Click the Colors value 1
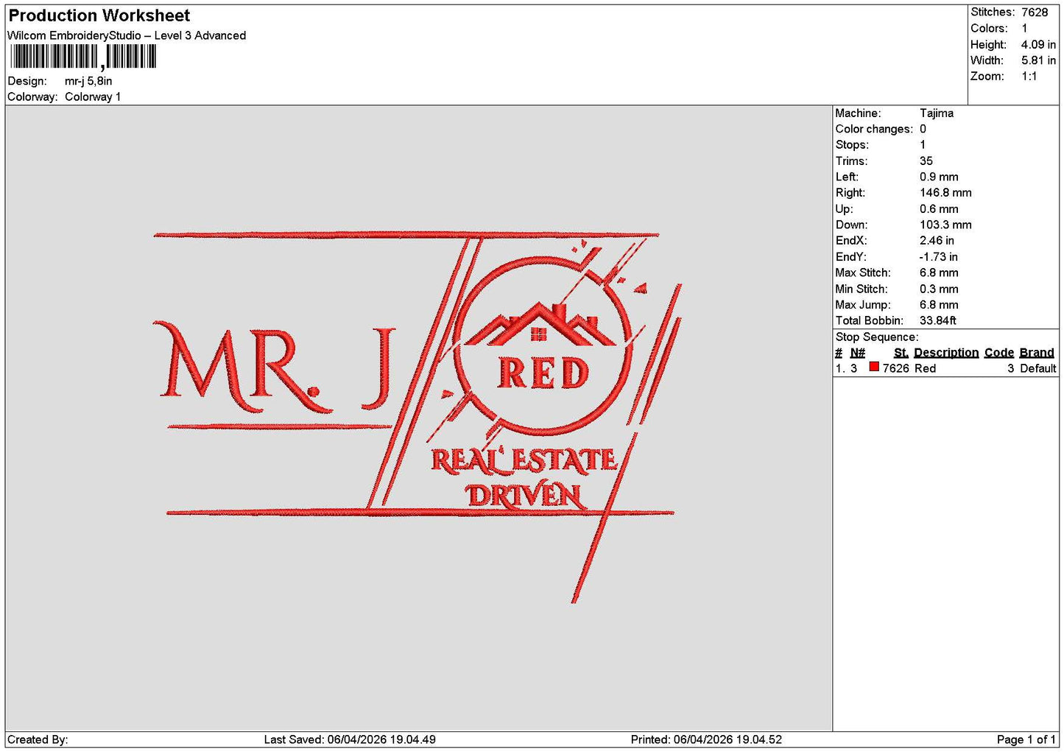Viewport: 1064px width, 752px height. 1024,28
